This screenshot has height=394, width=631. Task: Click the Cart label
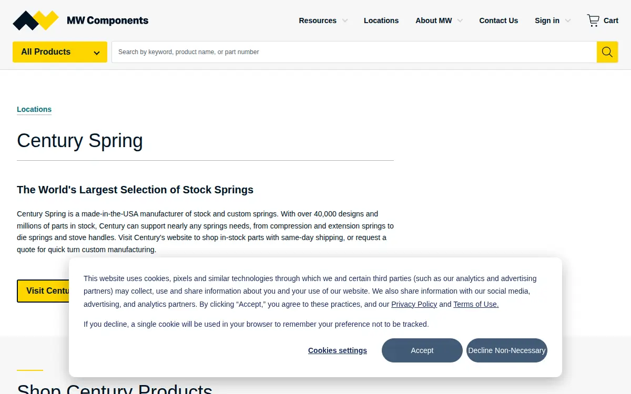tap(611, 20)
